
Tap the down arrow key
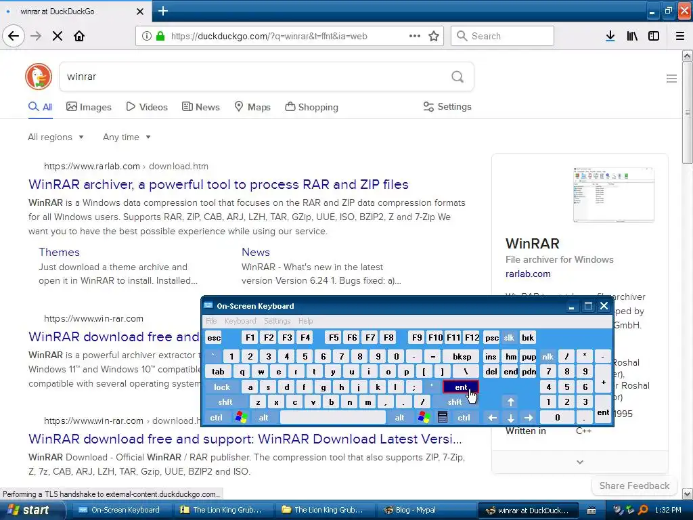pos(510,417)
